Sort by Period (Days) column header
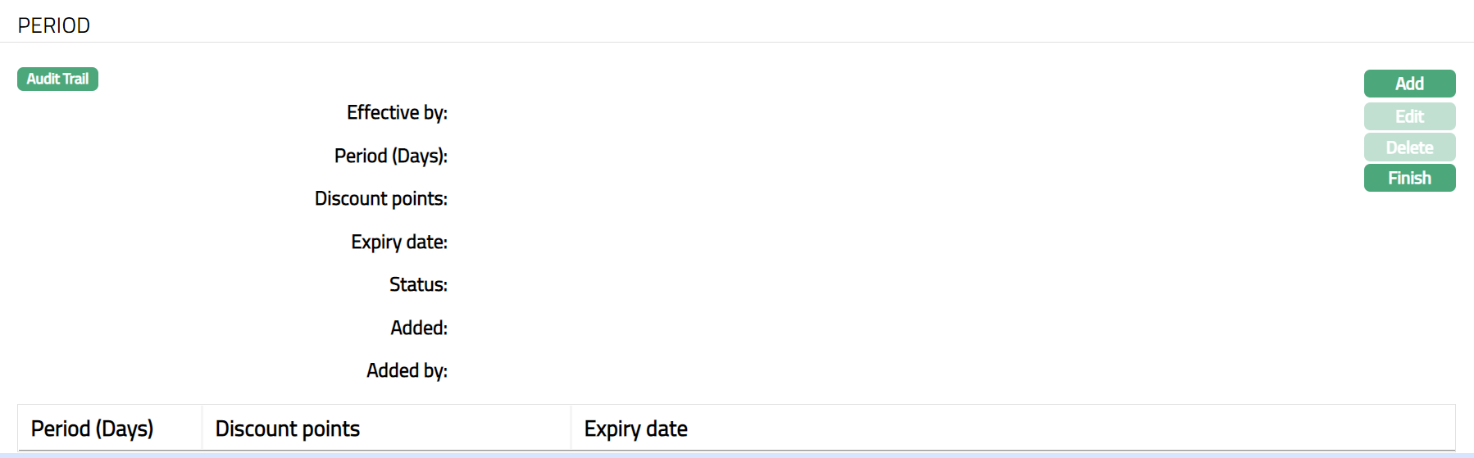This screenshot has height=458, width=1474. 92,429
